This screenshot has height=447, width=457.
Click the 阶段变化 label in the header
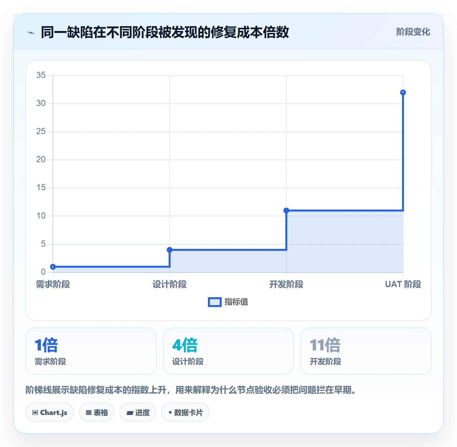413,32
